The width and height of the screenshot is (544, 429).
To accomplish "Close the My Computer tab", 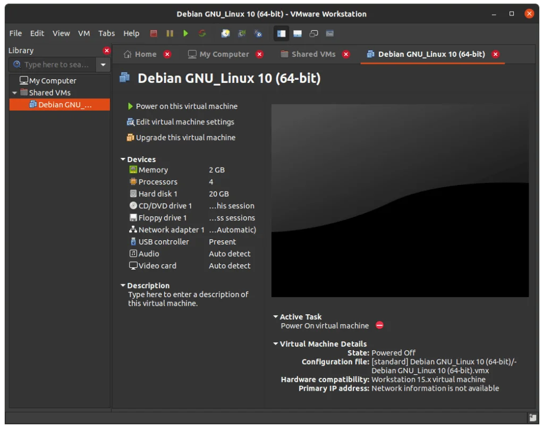I will 259,54.
